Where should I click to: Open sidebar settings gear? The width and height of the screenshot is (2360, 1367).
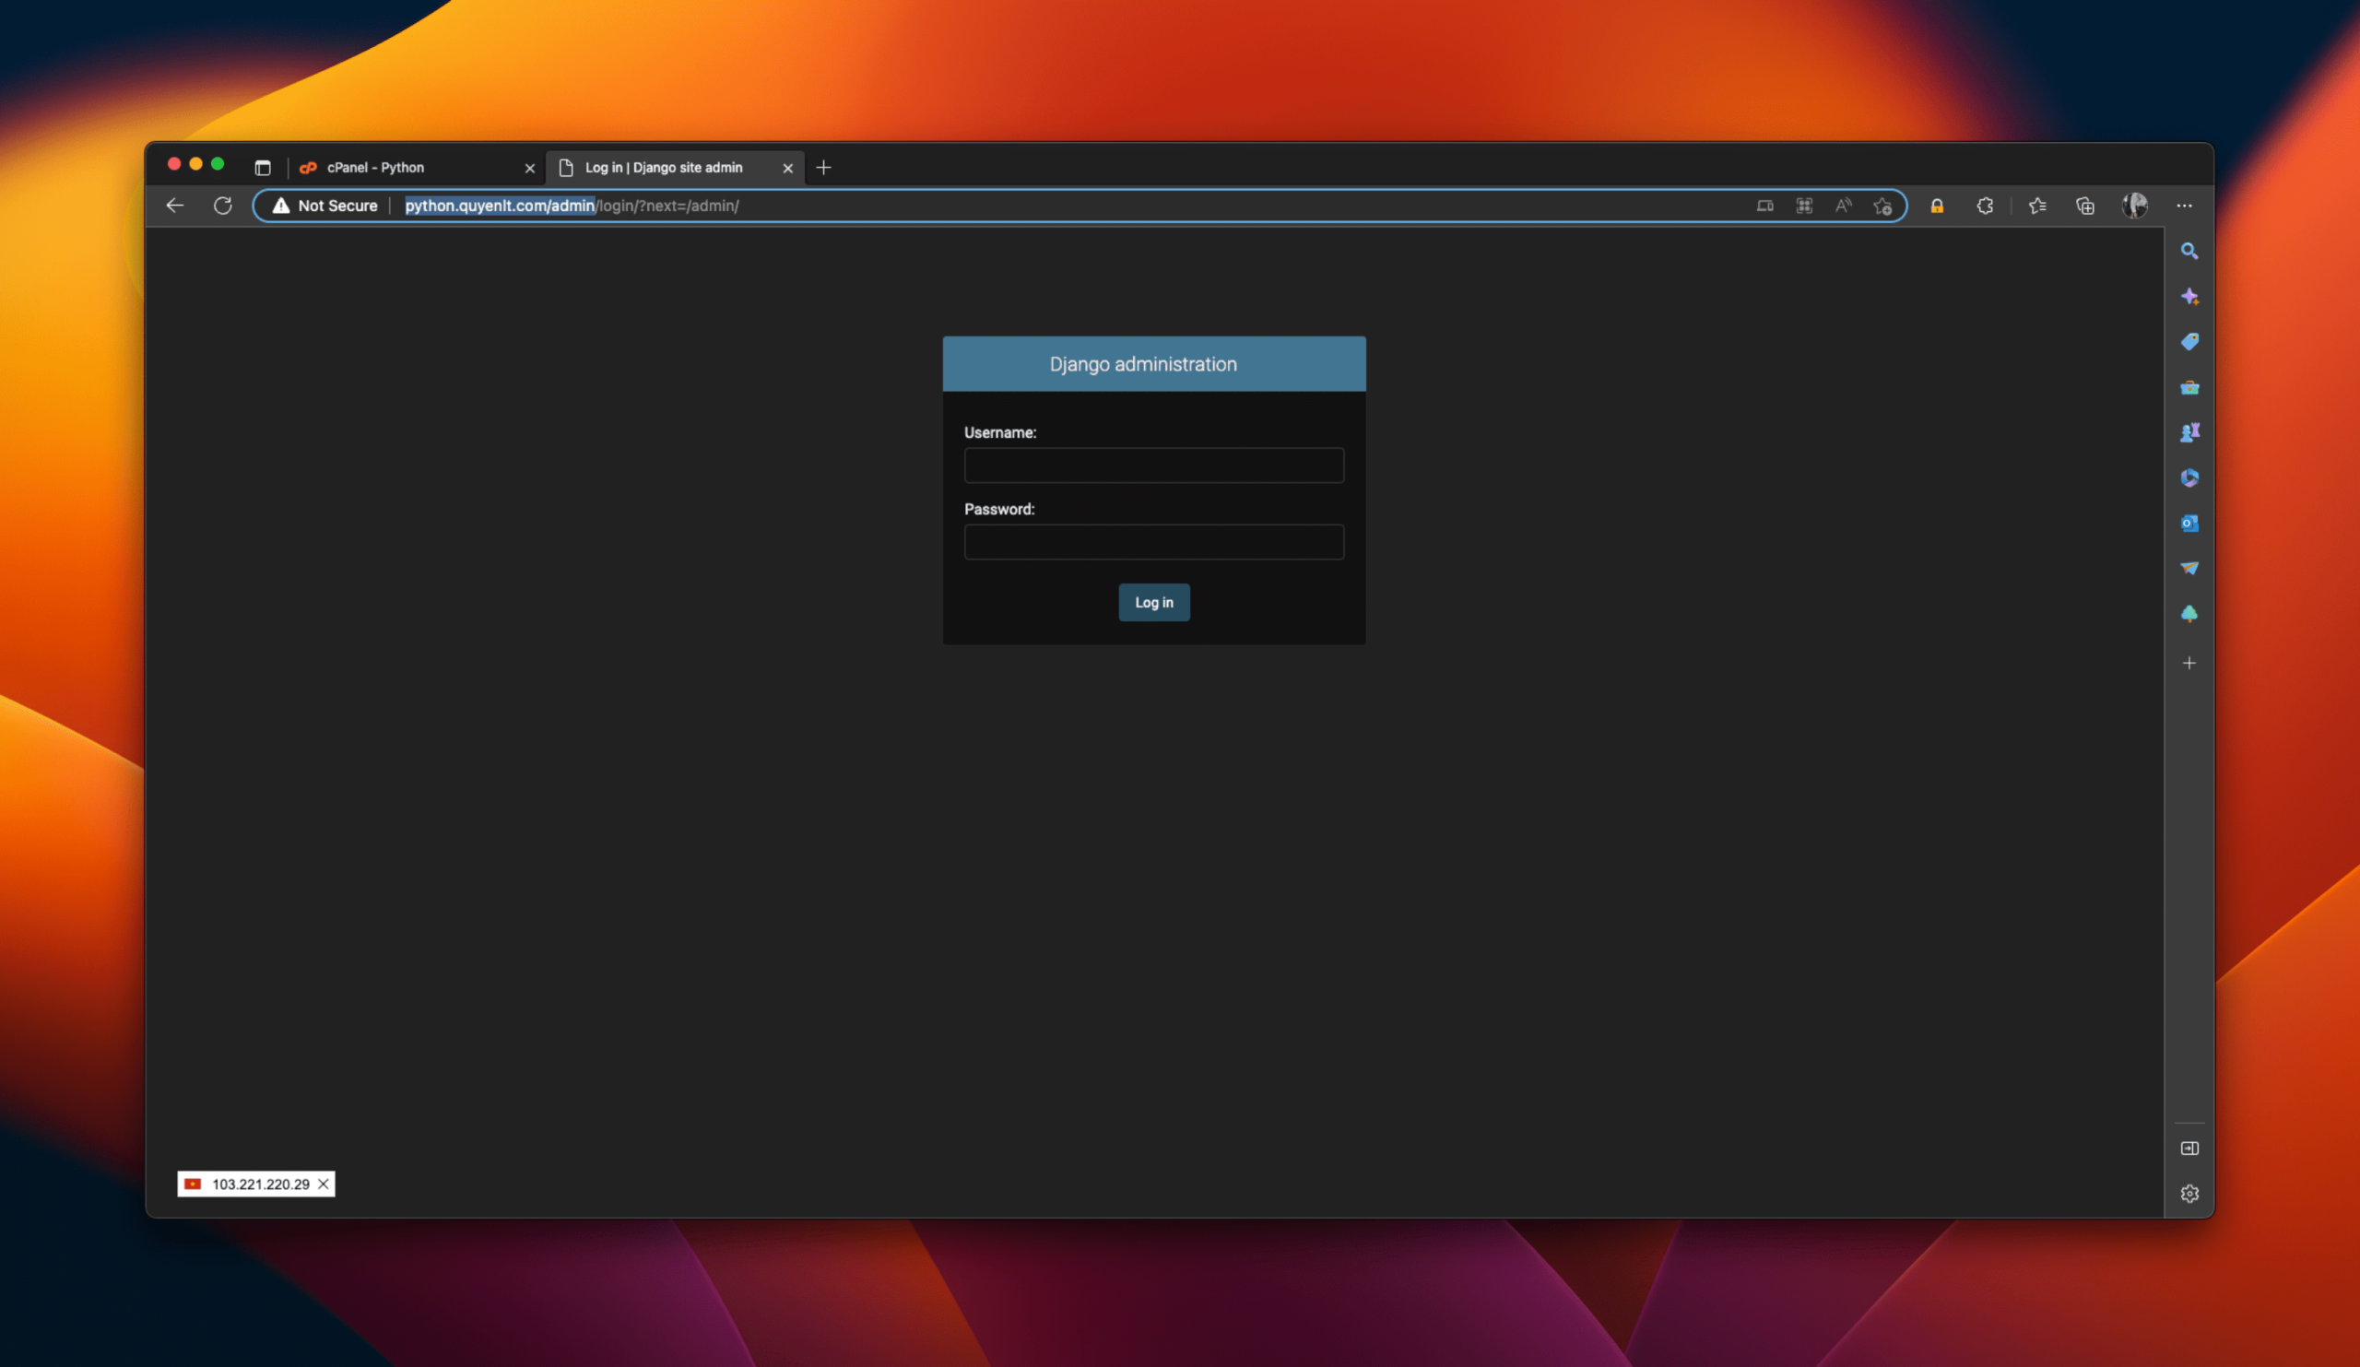tap(2189, 1194)
